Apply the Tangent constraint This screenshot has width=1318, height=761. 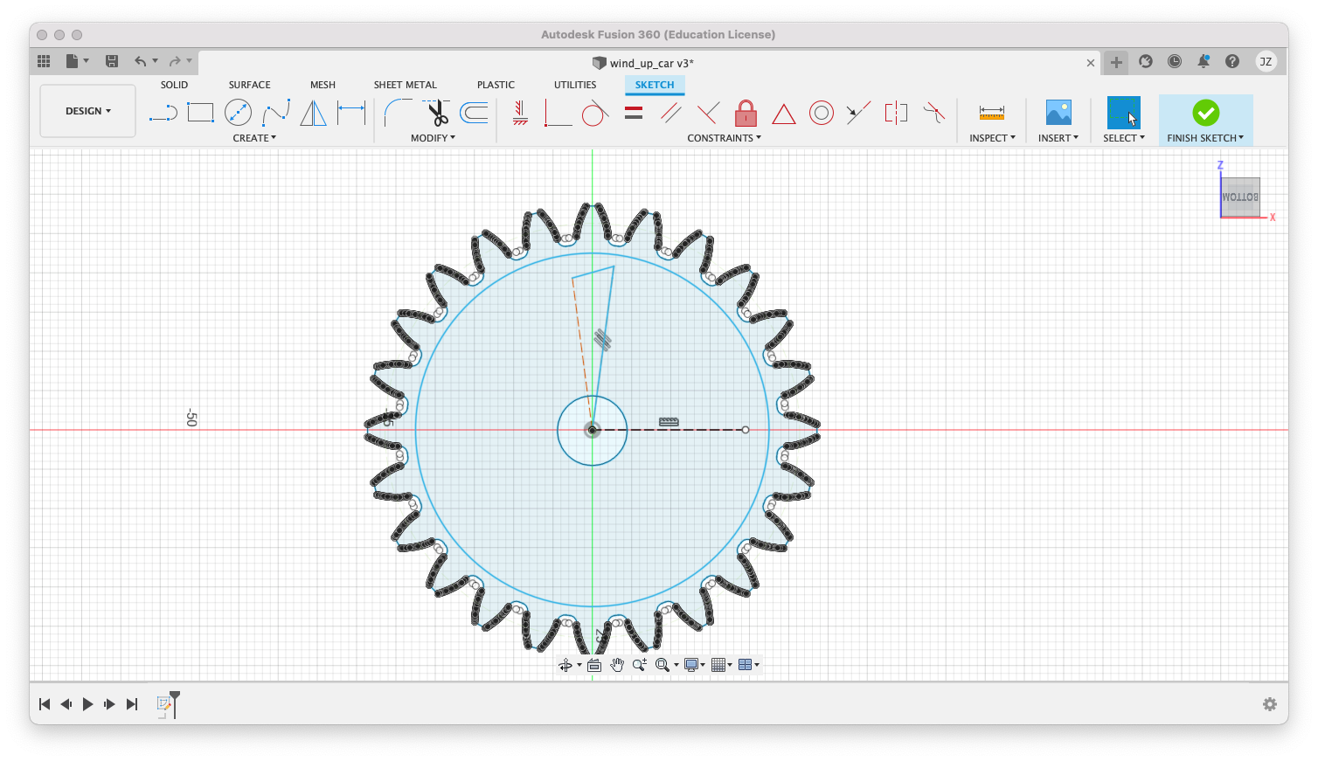pos(594,113)
